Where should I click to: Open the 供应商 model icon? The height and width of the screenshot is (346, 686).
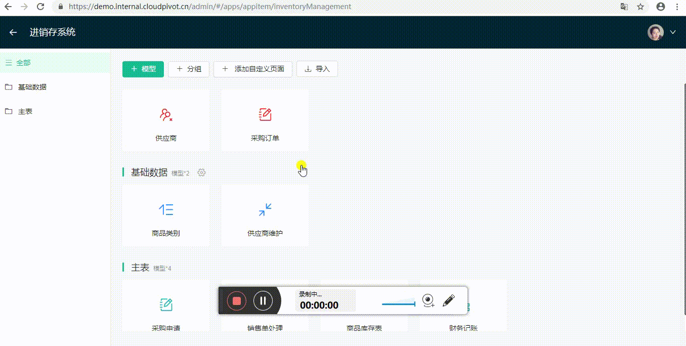click(166, 115)
